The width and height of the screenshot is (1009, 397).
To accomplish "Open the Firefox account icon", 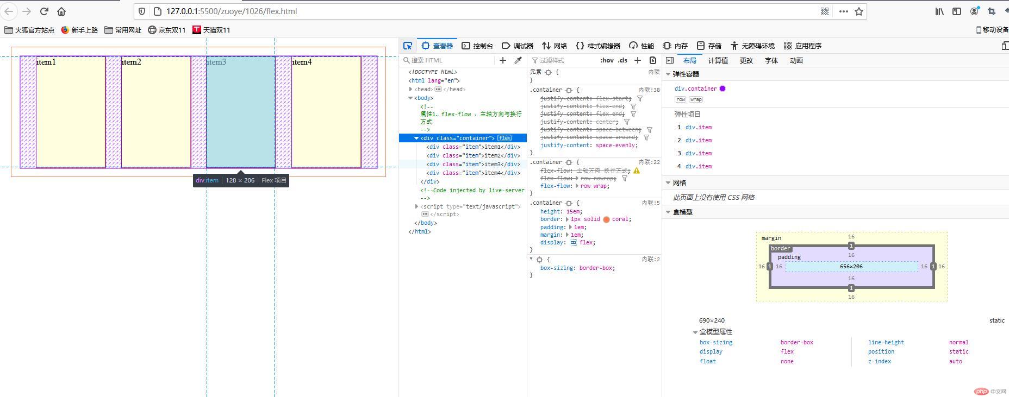I will (x=974, y=11).
